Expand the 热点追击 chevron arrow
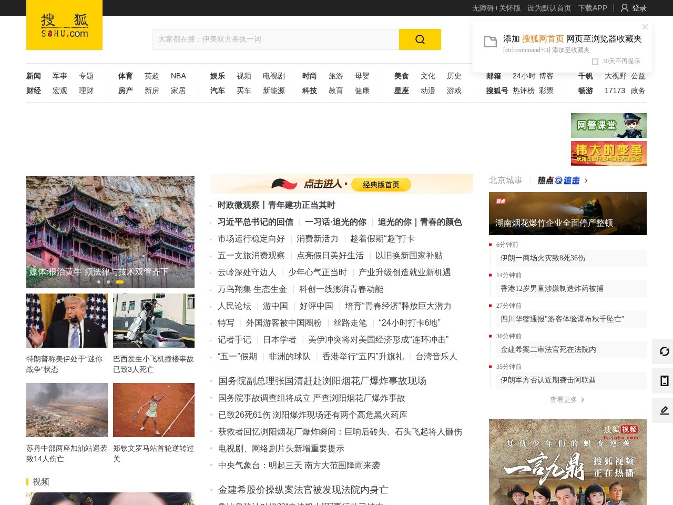 click(586, 180)
